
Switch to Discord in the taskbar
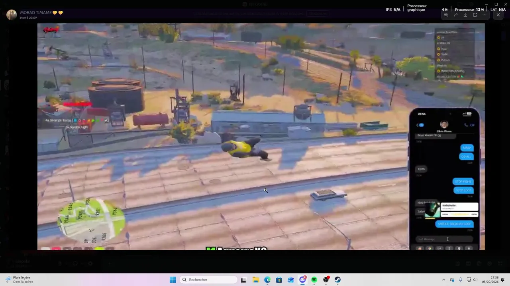click(x=302, y=280)
